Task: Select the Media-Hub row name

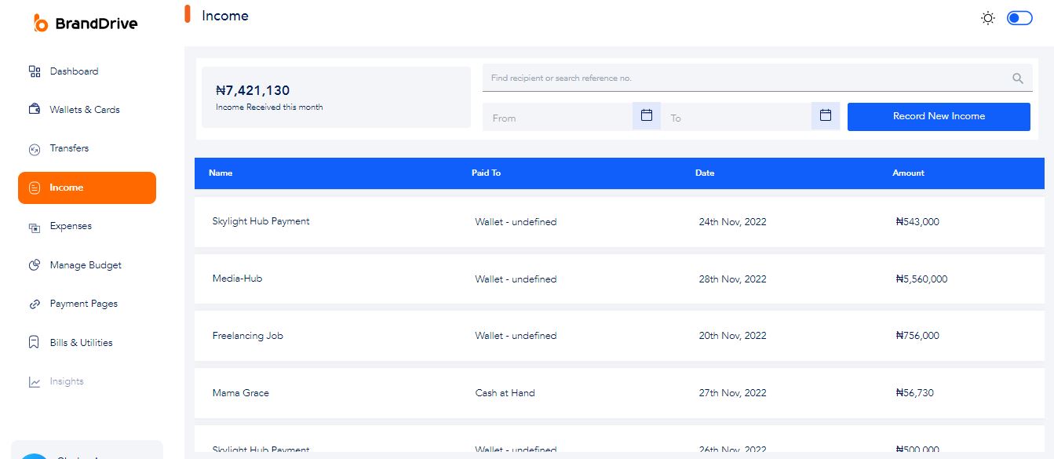Action: coord(237,279)
